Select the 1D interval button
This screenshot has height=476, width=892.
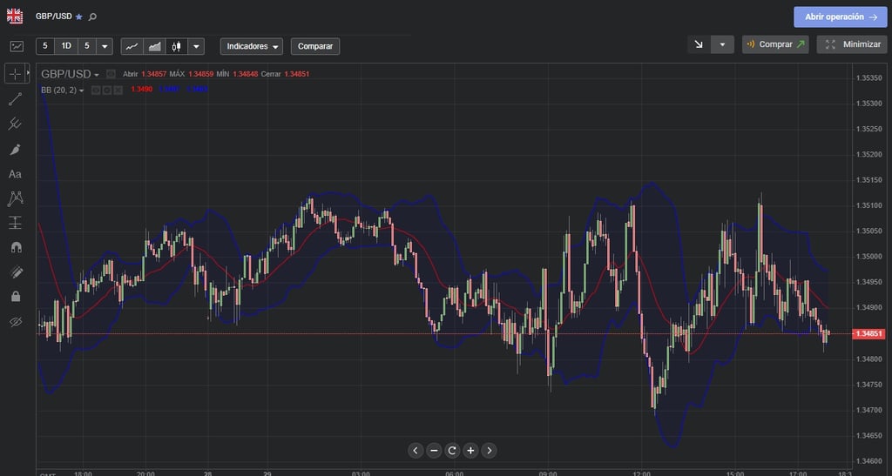point(66,46)
